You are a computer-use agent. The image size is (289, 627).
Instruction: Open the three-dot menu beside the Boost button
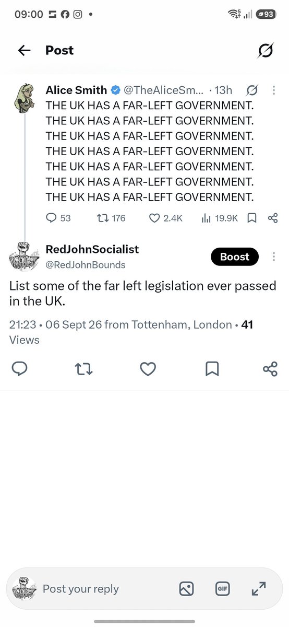click(x=274, y=257)
